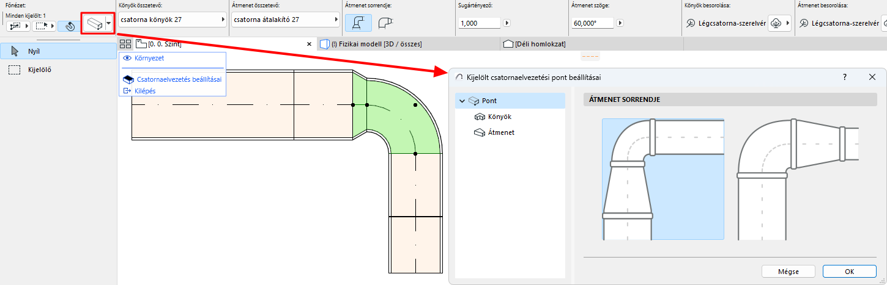Viewport: 887px width, 285px height.
Task: Click the duct routing settings icon in the toolbar
Action: click(94, 25)
